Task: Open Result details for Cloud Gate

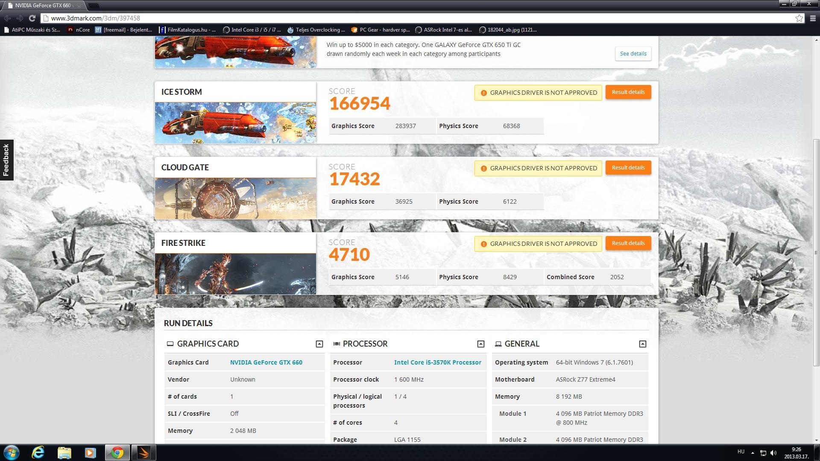Action: tap(628, 168)
